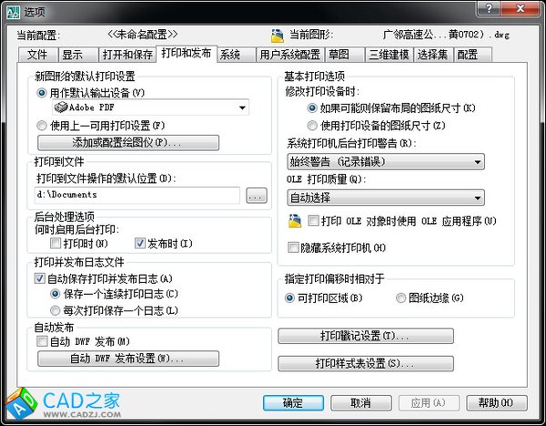Open 打印样式表设置 button
The width and height of the screenshot is (546, 426).
pos(365,363)
